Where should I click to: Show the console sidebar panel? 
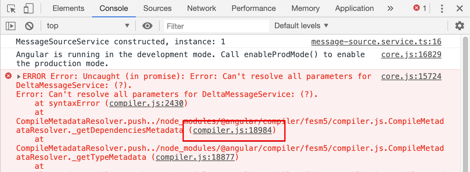point(11,26)
